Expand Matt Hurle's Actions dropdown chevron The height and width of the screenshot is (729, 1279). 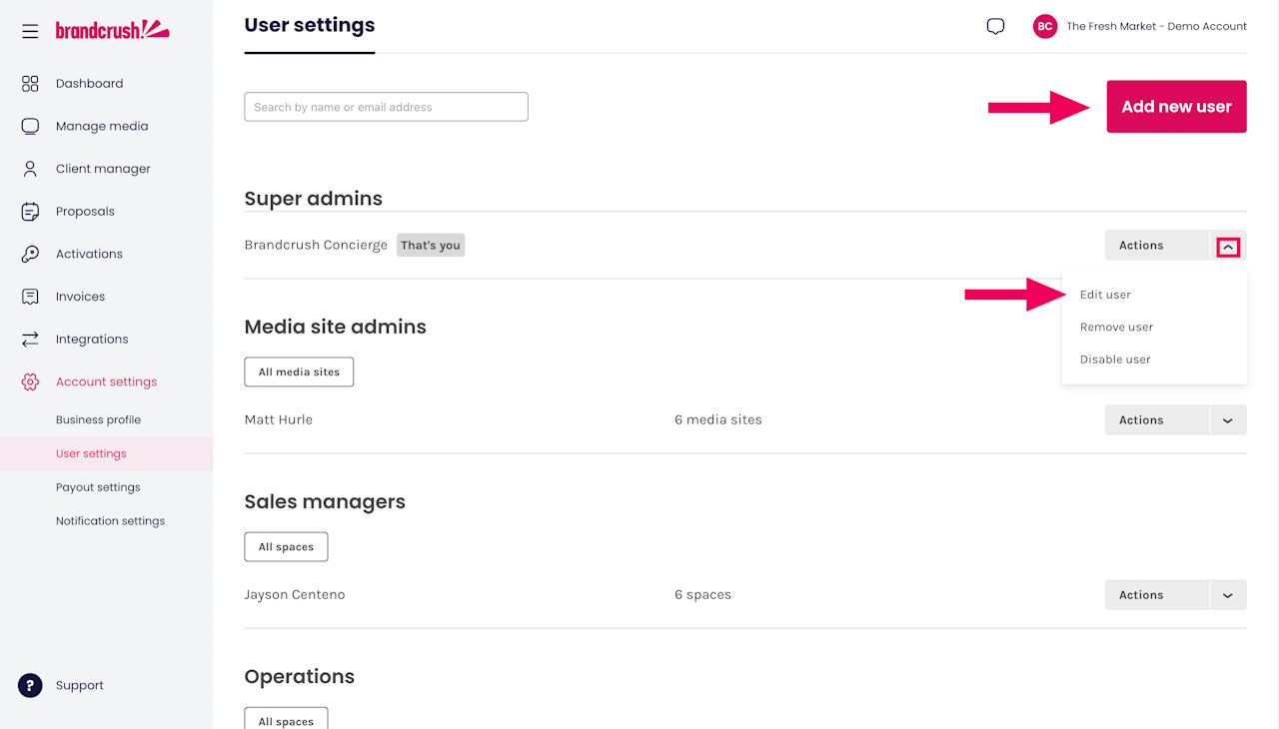click(x=1228, y=420)
